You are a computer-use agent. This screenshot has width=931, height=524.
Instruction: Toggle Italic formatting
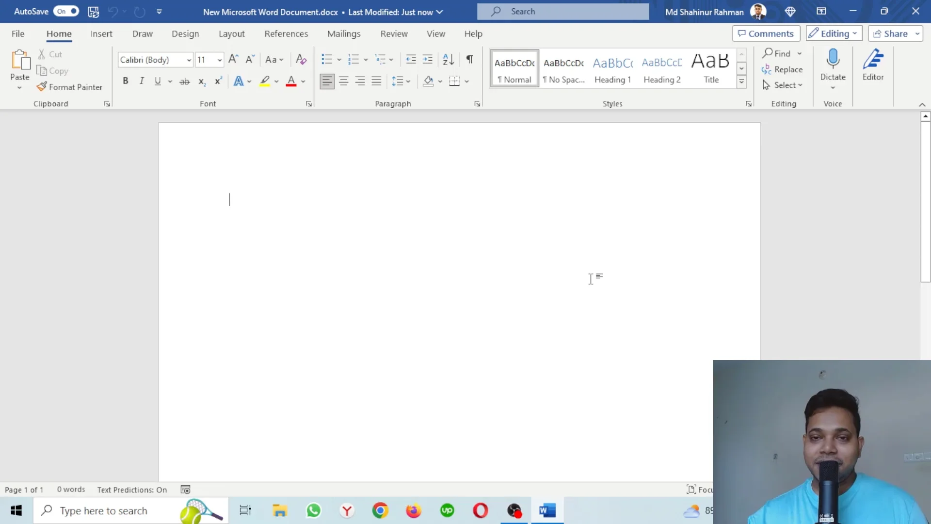coord(142,81)
